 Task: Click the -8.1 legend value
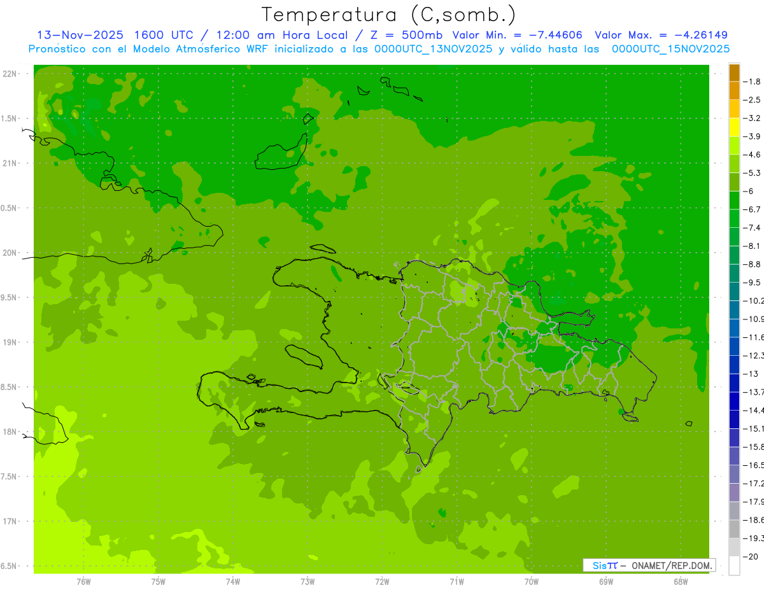click(x=753, y=246)
